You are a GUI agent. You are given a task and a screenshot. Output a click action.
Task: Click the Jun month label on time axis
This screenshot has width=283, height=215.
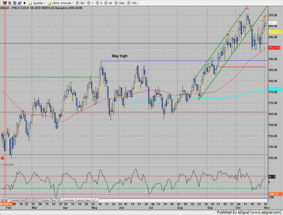click(121, 208)
